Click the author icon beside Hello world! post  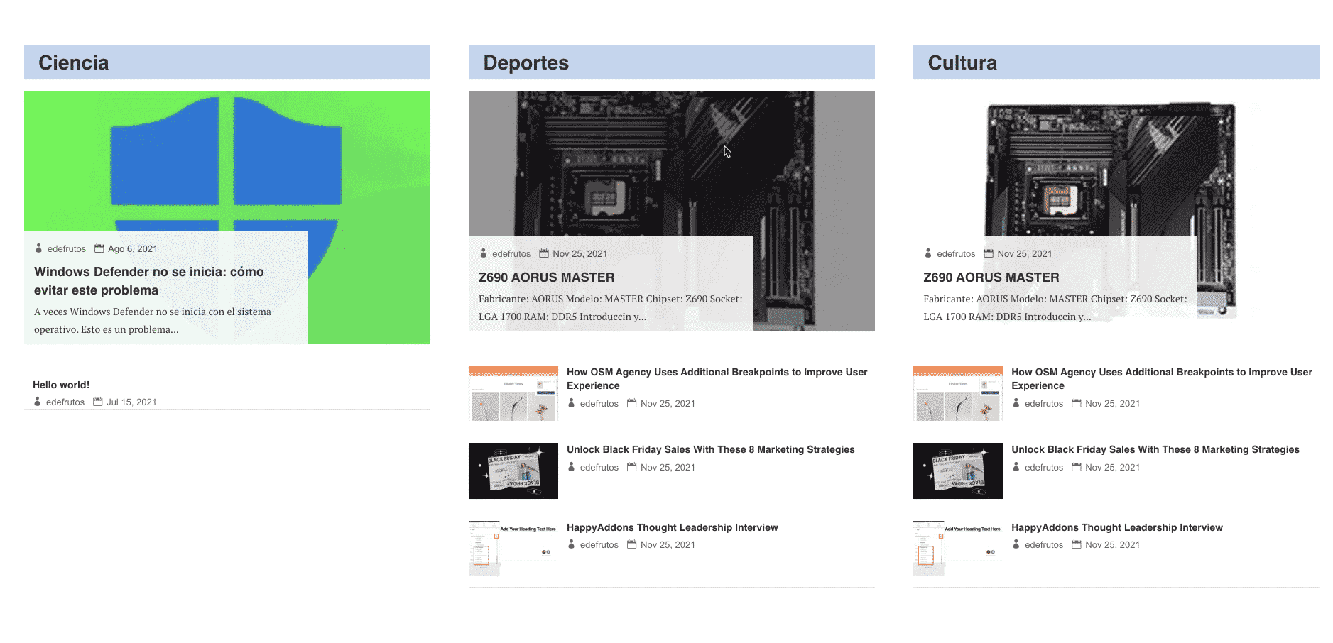click(x=38, y=402)
